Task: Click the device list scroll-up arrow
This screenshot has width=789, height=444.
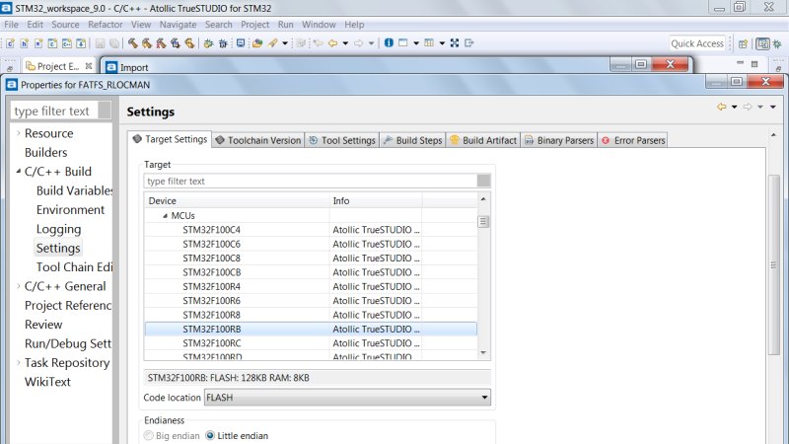Action: [483, 199]
